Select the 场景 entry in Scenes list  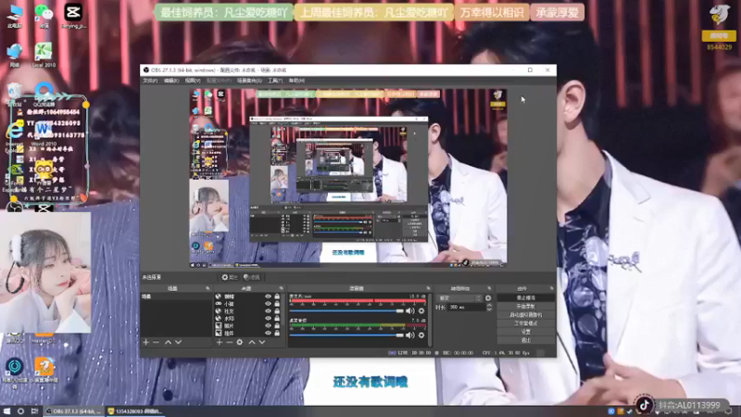[x=175, y=297]
